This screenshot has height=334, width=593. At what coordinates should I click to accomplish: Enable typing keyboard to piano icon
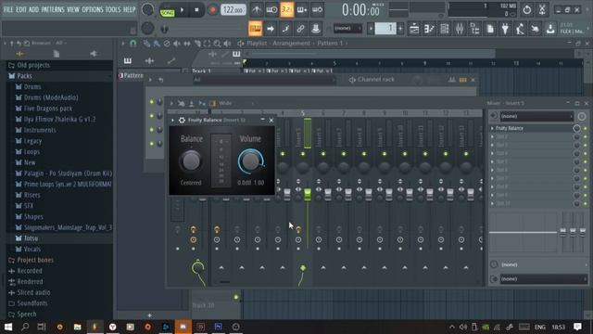click(x=256, y=29)
